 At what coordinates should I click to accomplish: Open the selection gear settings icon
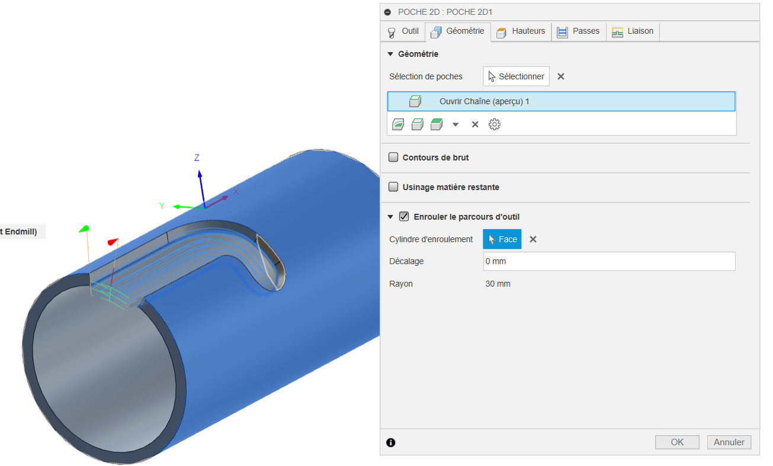point(495,124)
